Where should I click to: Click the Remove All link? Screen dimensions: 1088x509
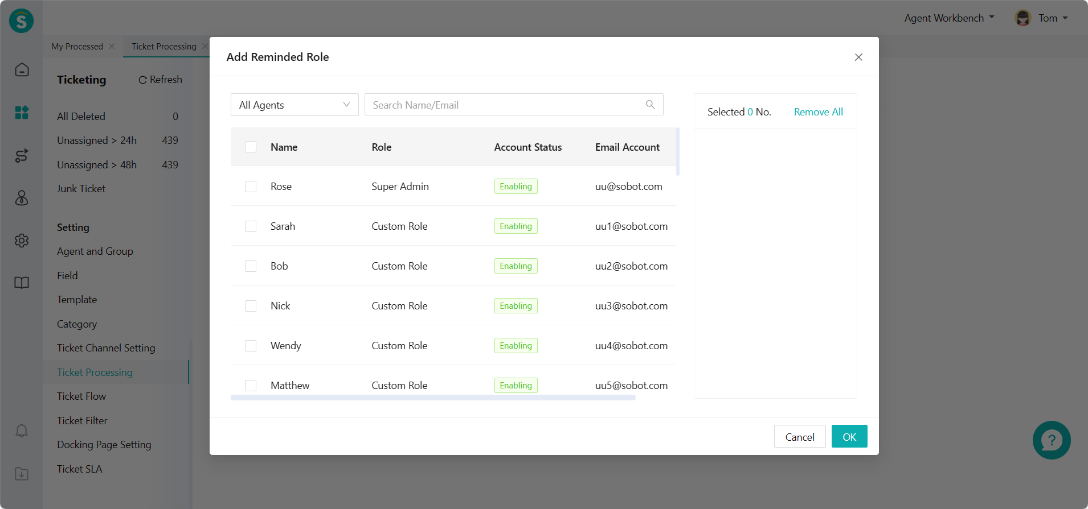pyautogui.click(x=818, y=112)
